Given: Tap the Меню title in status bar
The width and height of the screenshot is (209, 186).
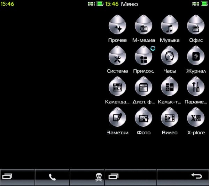Looking at the screenshot, I should click(129, 4).
